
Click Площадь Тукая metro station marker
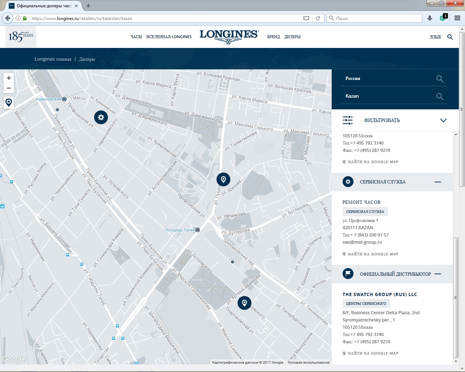click(x=197, y=230)
